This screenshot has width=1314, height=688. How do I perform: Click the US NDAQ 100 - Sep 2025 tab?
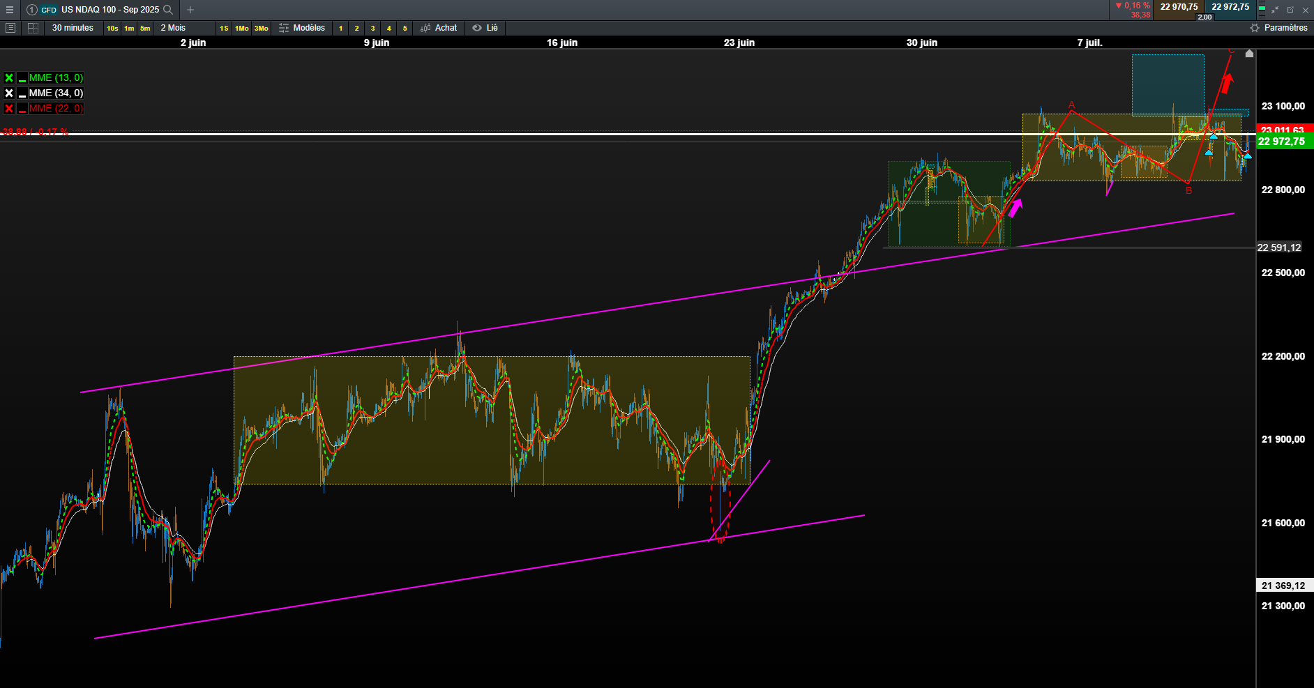tap(110, 10)
